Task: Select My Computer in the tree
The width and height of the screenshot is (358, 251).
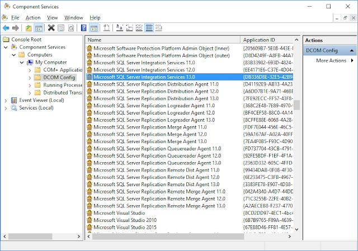Action: click(51, 62)
